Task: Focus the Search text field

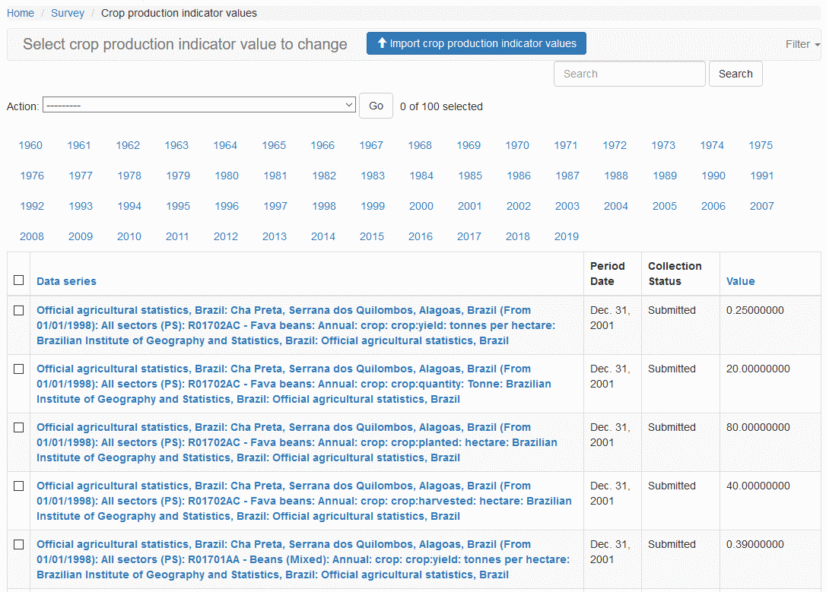Action: coord(629,74)
